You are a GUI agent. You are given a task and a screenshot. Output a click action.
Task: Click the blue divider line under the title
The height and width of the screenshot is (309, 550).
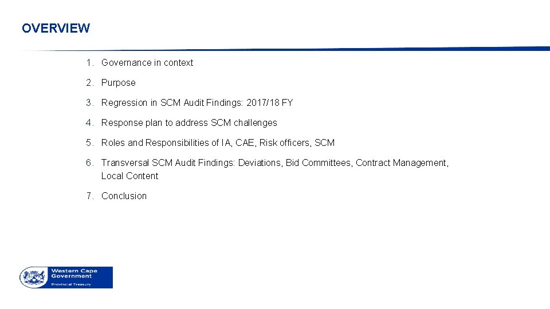coord(285,49)
